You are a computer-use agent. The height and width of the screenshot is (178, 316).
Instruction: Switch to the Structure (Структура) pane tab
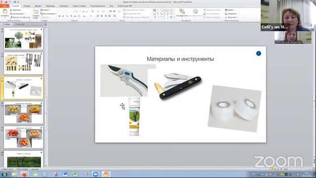[20, 24]
